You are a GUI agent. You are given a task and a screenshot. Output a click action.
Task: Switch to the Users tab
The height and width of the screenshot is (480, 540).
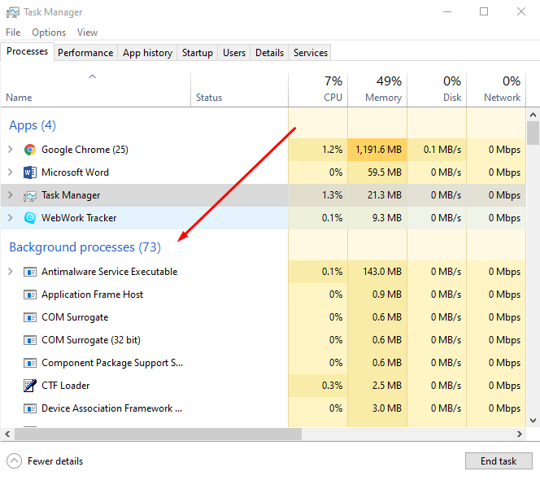234,53
